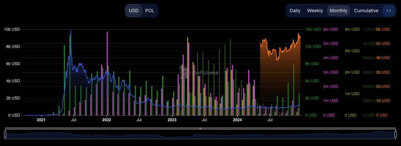Click the 1m USD magenta axis label
Image resolution: width=401 pixels, height=146 pixels.
click(331, 101)
